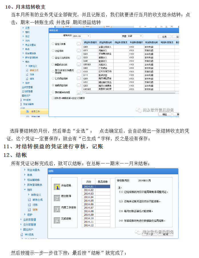This screenshot has width=199, height=258.
Task: Click UFO报表 icon beside 转账生成 dialog
Action: 21,100
